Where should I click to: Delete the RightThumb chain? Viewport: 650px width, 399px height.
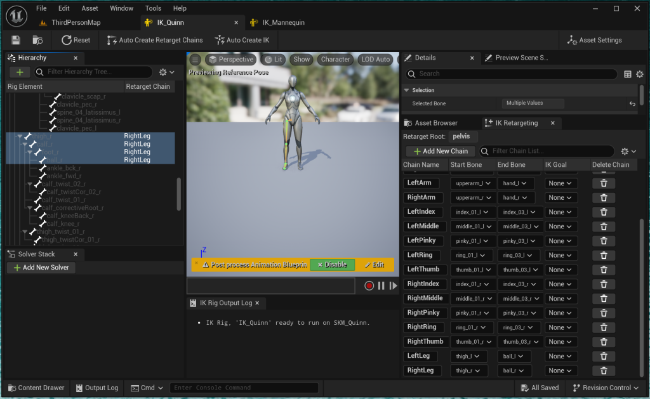pos(604,342)
